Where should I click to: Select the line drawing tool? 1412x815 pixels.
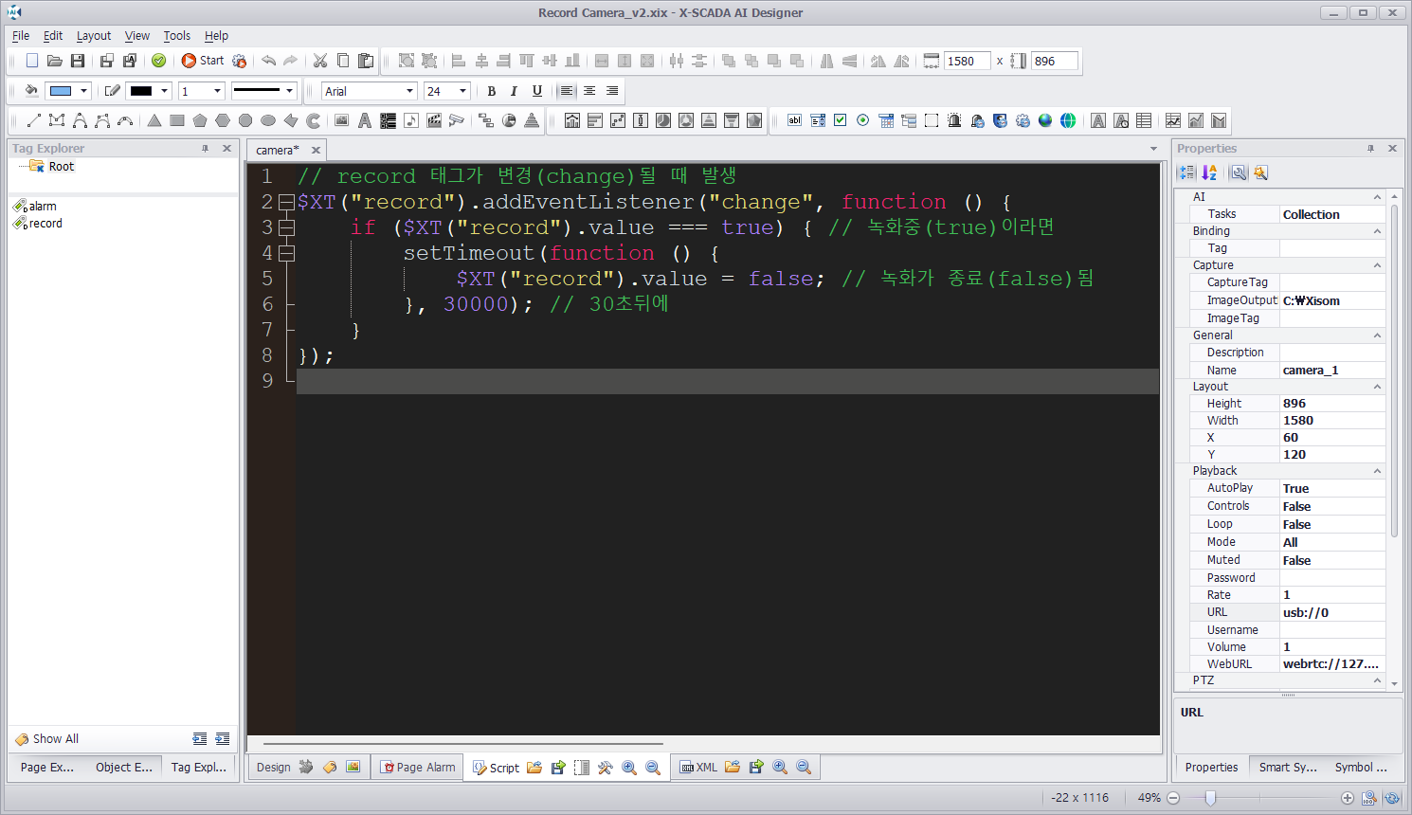[x=34, y=120]
